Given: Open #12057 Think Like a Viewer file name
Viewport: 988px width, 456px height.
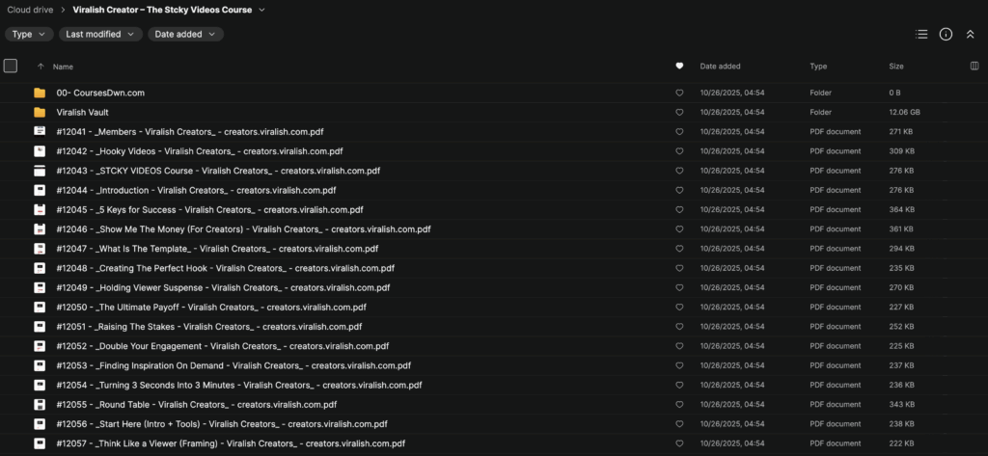Looking at the screenshot, I should [x=231, y=444].
